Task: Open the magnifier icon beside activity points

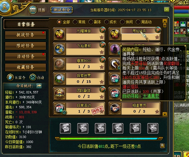Action: (162, 146)
